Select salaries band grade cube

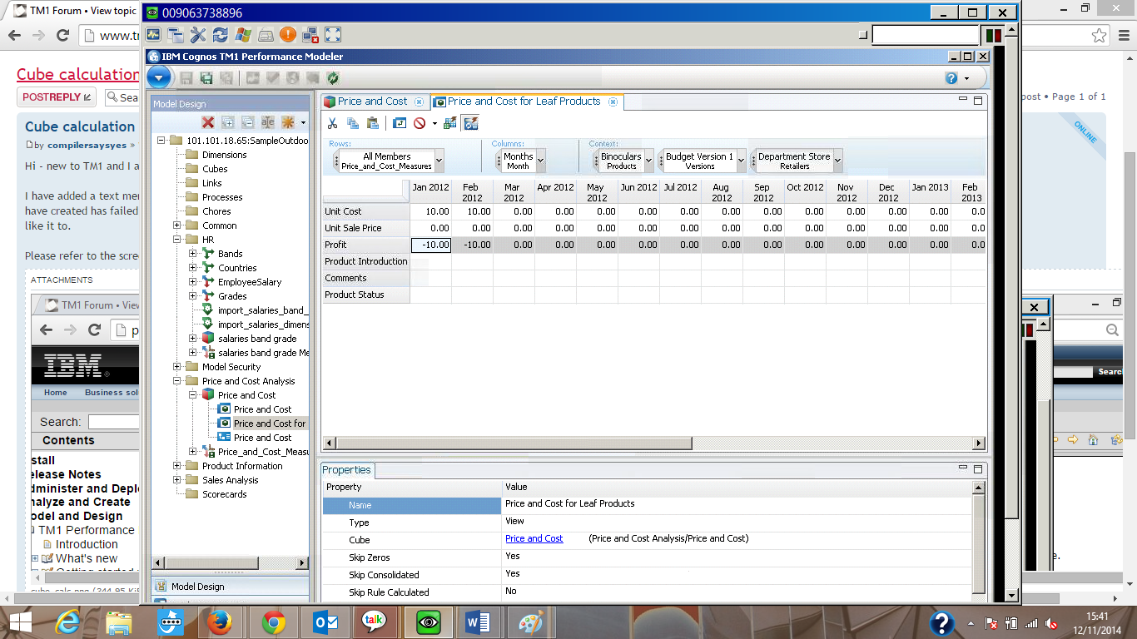point(257,339)
